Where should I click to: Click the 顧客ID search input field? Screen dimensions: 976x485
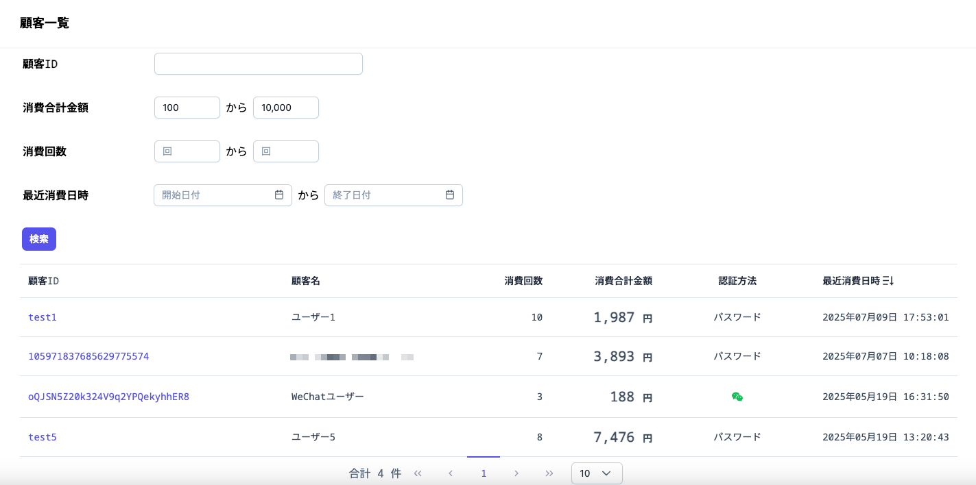coord(258,64)
